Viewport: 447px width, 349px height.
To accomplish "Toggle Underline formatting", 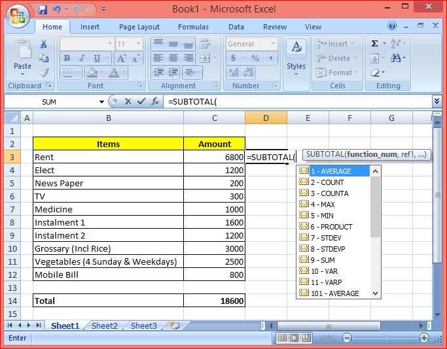I will 97,58.
